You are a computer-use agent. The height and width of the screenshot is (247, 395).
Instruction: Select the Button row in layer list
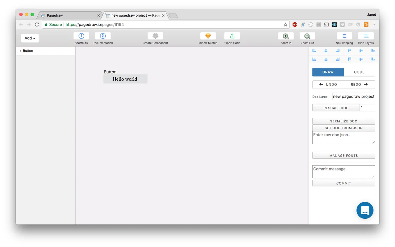coord(46,51)
